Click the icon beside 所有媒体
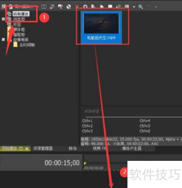Viewport: 182px width, 188px height. [x=9, y=14]
